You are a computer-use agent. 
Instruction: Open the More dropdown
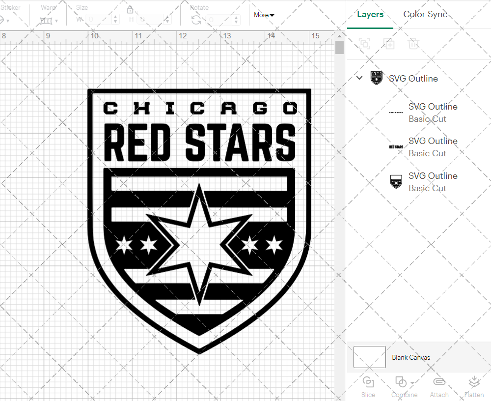pos(264,15)
